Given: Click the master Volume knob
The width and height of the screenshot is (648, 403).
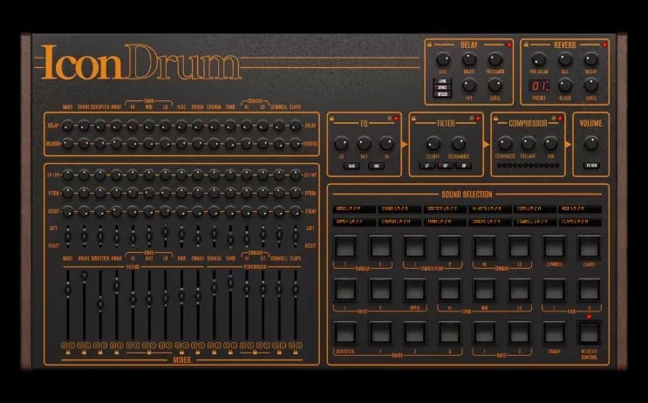Looking at the screenshot, I should 591,143.
